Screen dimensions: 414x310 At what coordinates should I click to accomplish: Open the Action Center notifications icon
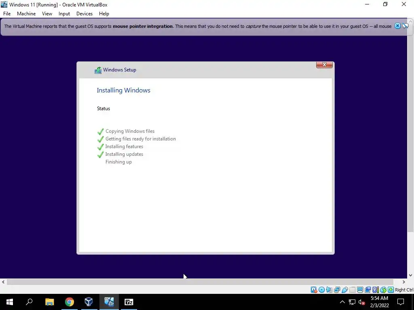pos(401,302)
